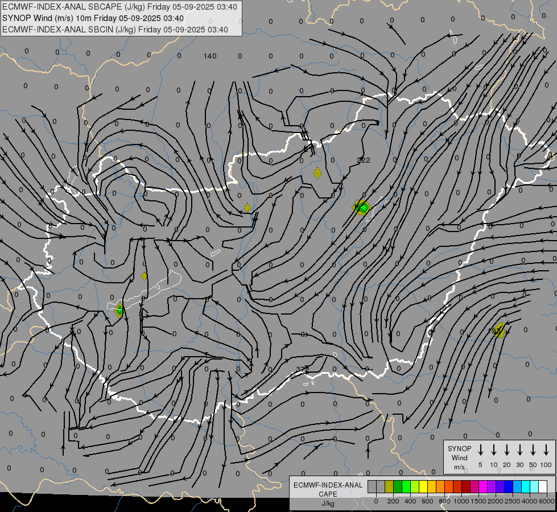The height and width of the screenshot is (512, 557).
Task: Pick the dark green swatch in the CAPE legend
Action: pyautogui.click(x=398, y=487)
